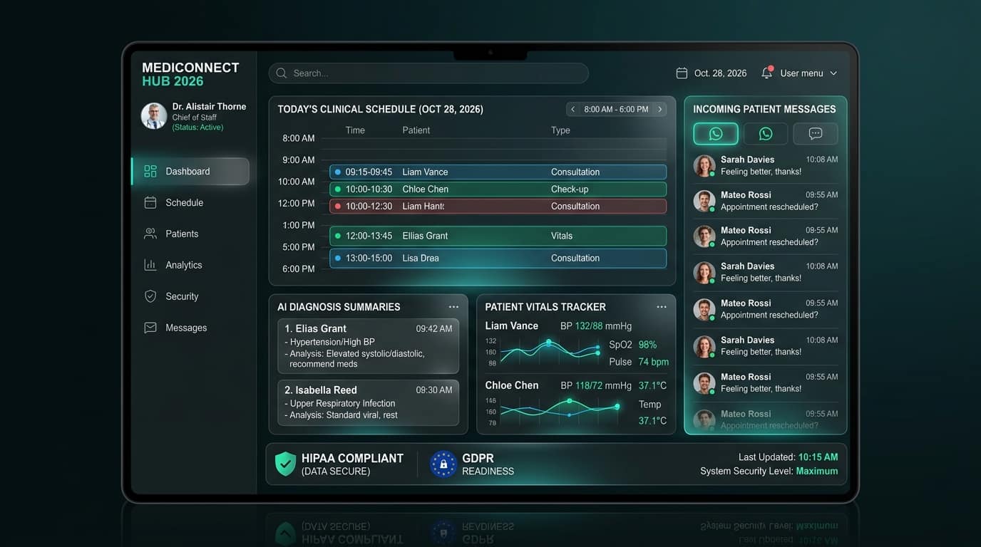Click the HIPAA Compliant shield icon
This screenshot has width=981, height=547.
(x=285, y=464)
